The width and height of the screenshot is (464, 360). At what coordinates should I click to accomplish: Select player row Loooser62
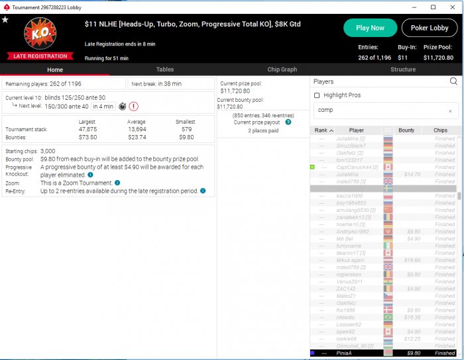point(383,324)
